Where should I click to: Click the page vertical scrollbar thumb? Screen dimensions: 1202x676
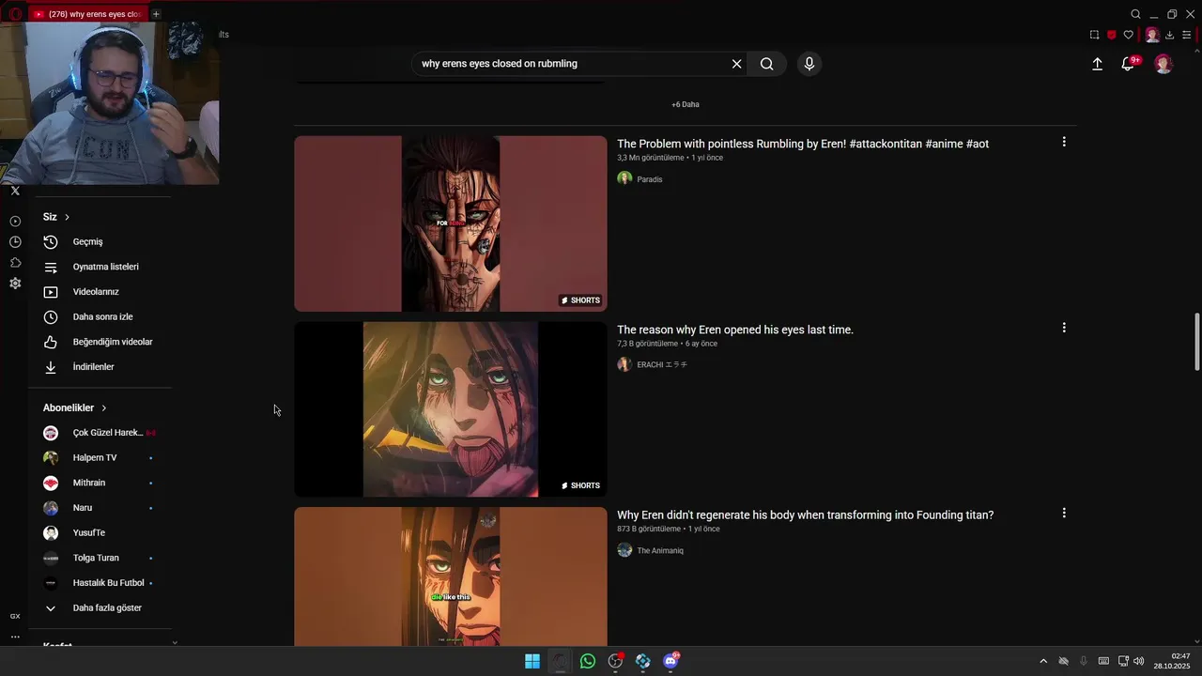(1197, 342)
